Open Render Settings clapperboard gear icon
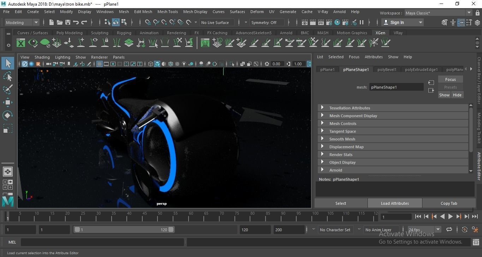 (x=329, y=22)
